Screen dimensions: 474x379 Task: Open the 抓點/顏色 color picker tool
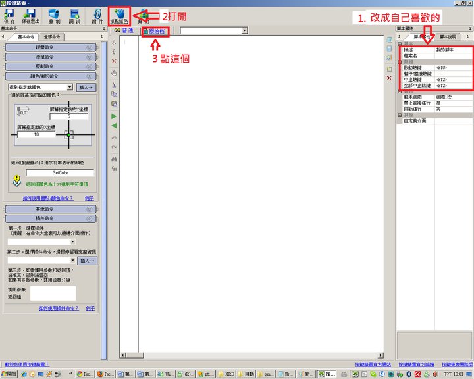click(119, 16)
